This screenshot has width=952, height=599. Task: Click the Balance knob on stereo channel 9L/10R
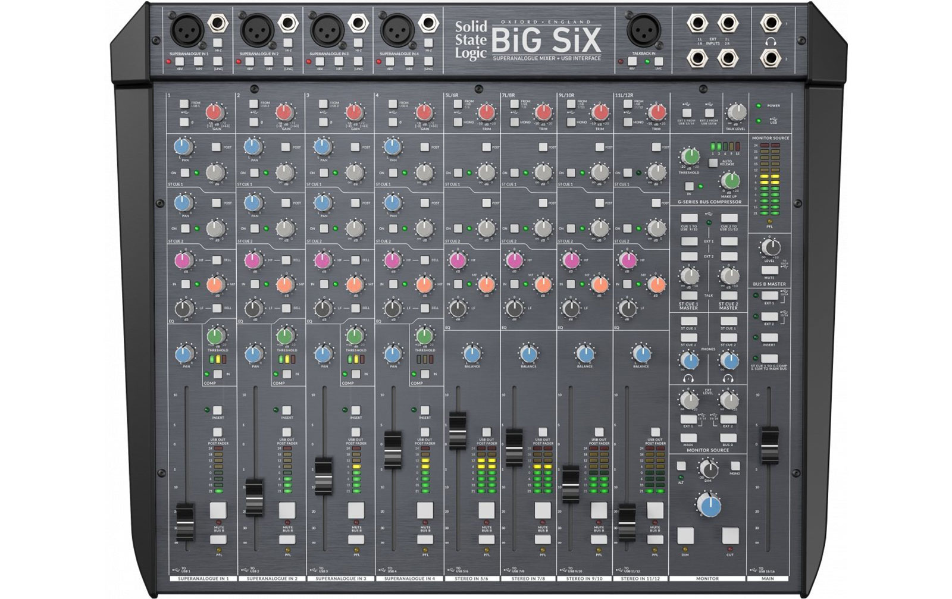[x=585, y=354]
